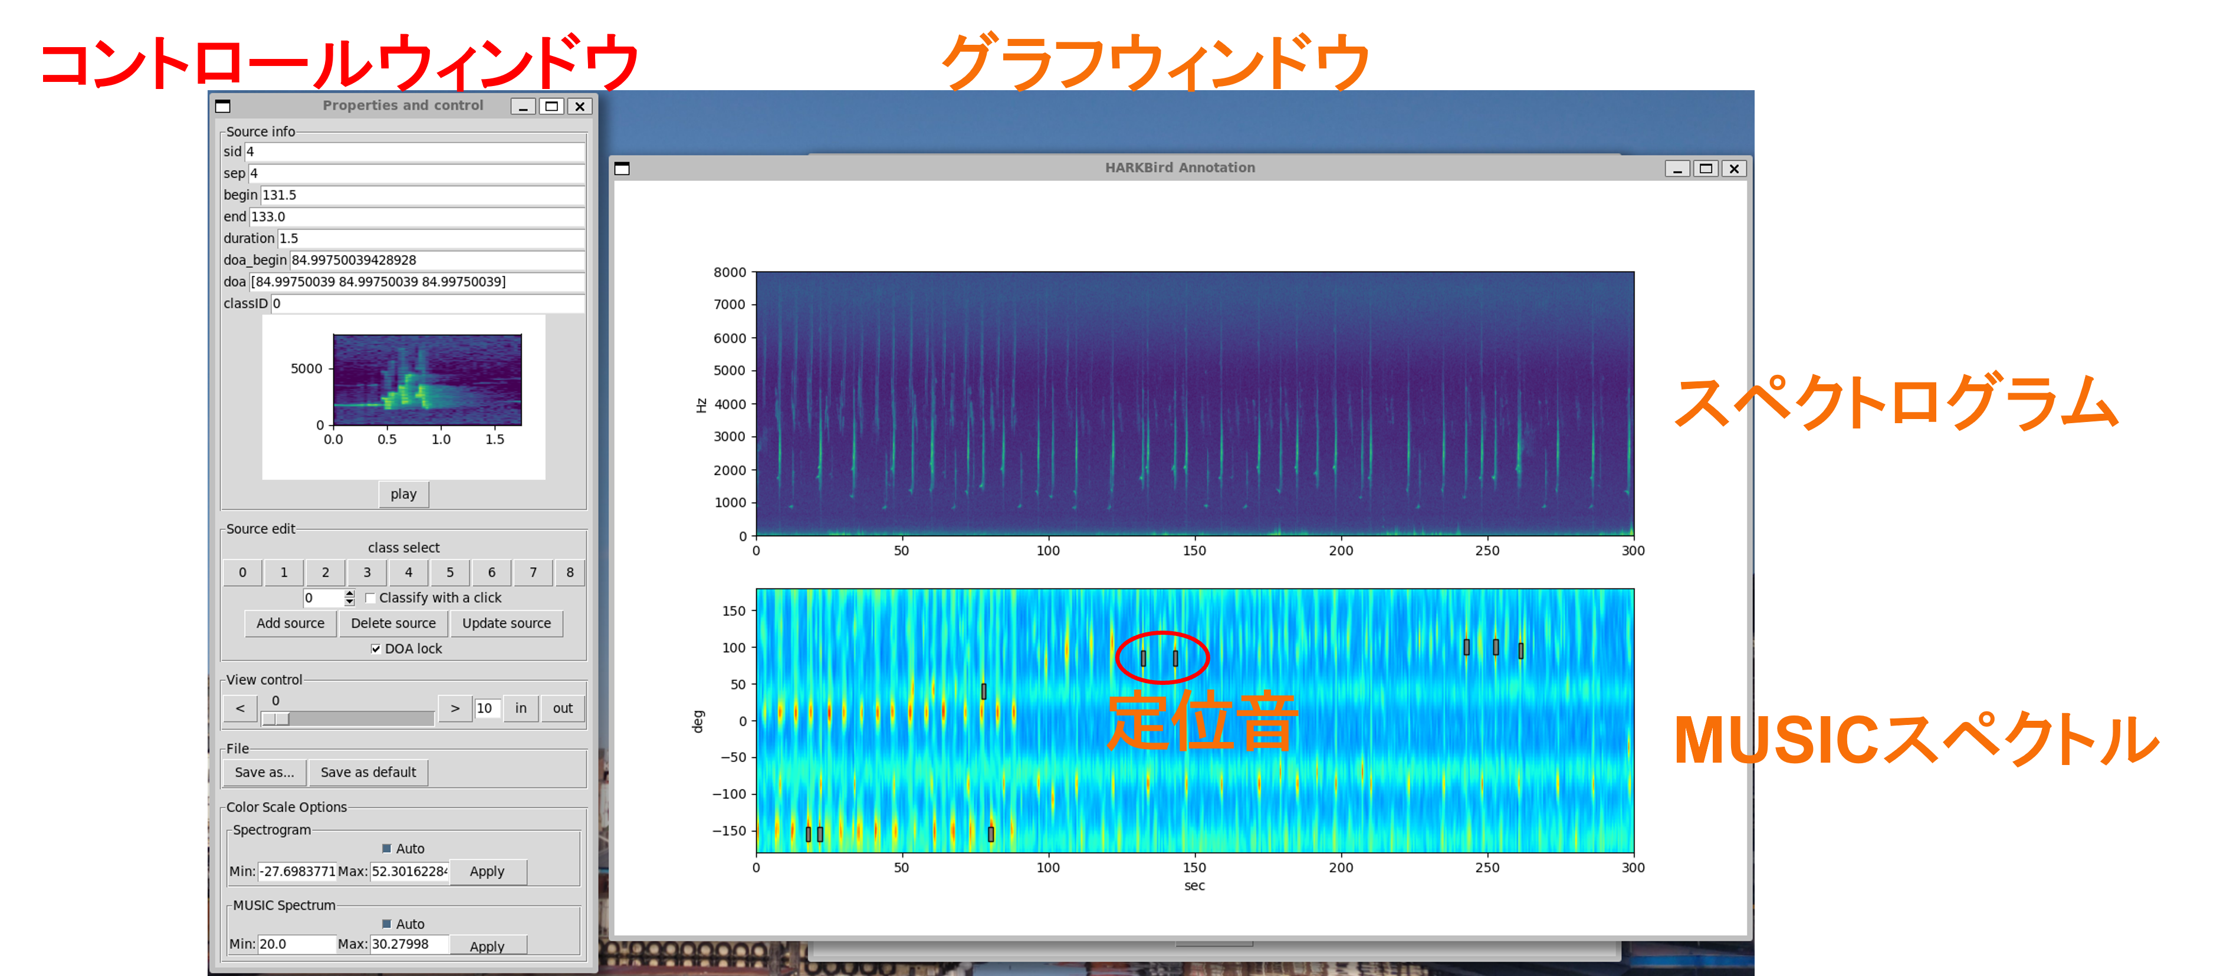This screenshot has width=2230, height=976.
Task: Click the begin field showing 131.5
Action: click(422, 196)
